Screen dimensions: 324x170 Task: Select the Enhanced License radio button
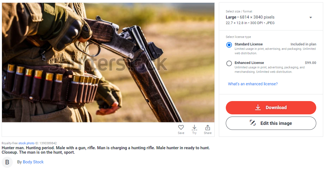[x=229, y=63]
